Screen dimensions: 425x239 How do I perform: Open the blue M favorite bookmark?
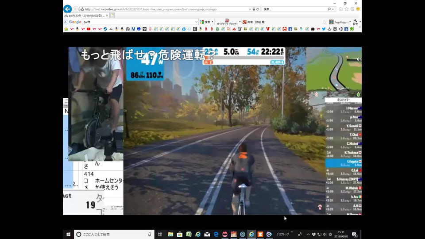(133, 29)
